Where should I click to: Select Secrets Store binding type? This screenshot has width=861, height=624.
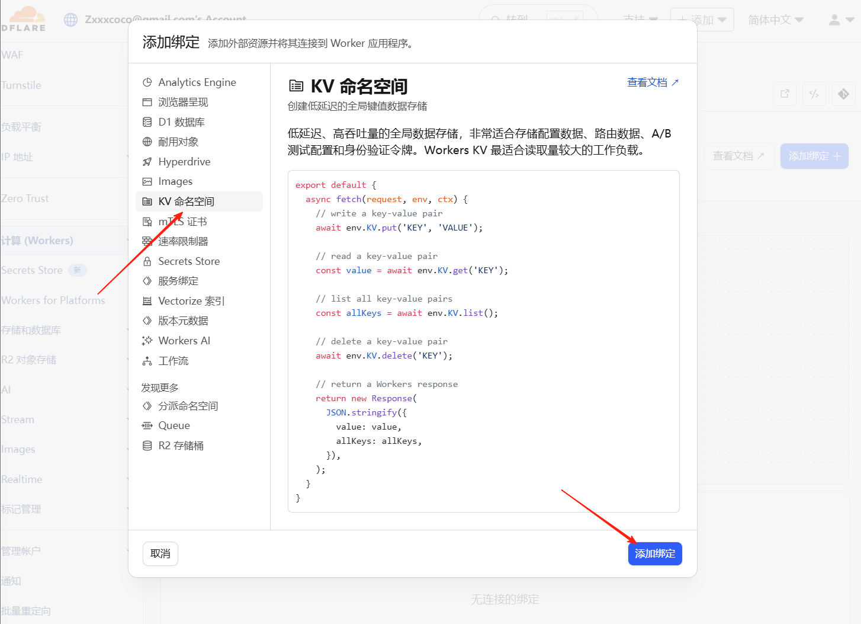click(x=199, y=261)
